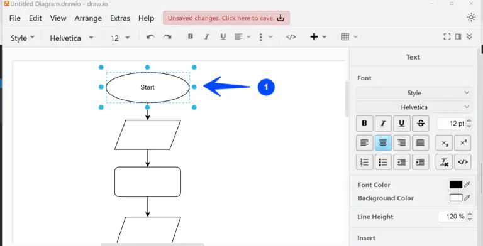Image resolution: width=483 pixels, height=246 pixels.
Task: Apply underline from the top toolbar
Action: coord(223,36)
